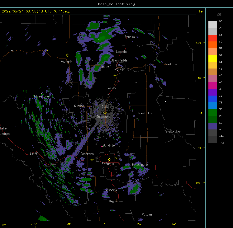Select the yellow radar marker south of RedDeer
The width and height of the screenshot is (233, 228).
[x=115, y=76]
